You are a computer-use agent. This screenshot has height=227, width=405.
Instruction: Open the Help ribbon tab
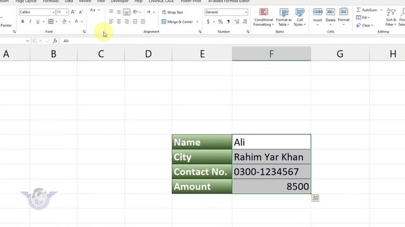pos(139,1)
